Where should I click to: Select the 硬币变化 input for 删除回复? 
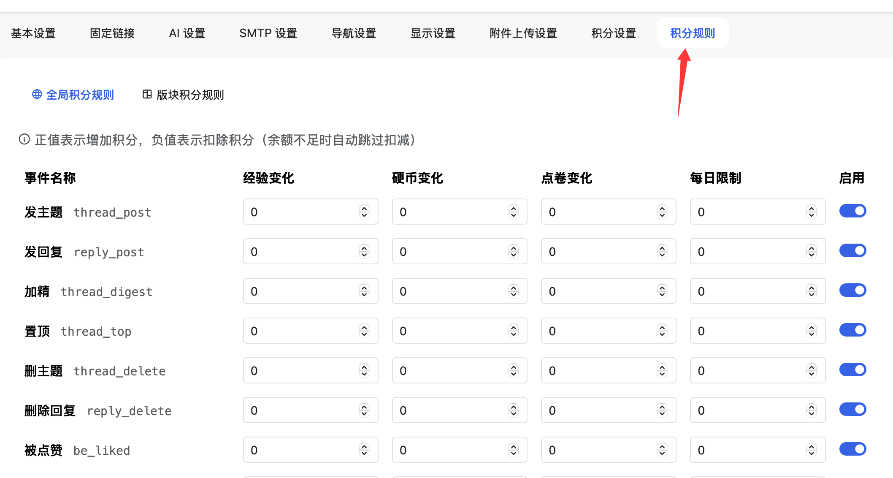click(x=460, y=410)
